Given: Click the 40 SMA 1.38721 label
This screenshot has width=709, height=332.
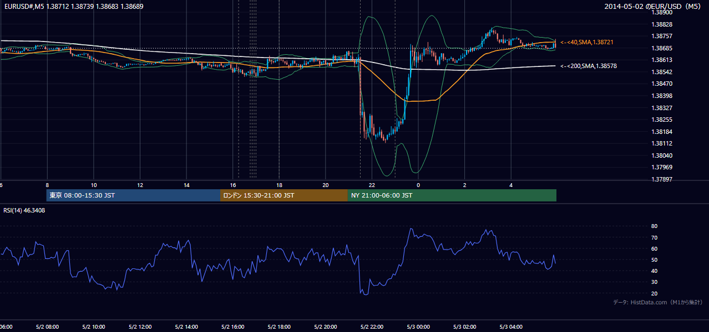Looking at the screenshot, I should pyautogui.click(x=587, y=42).
